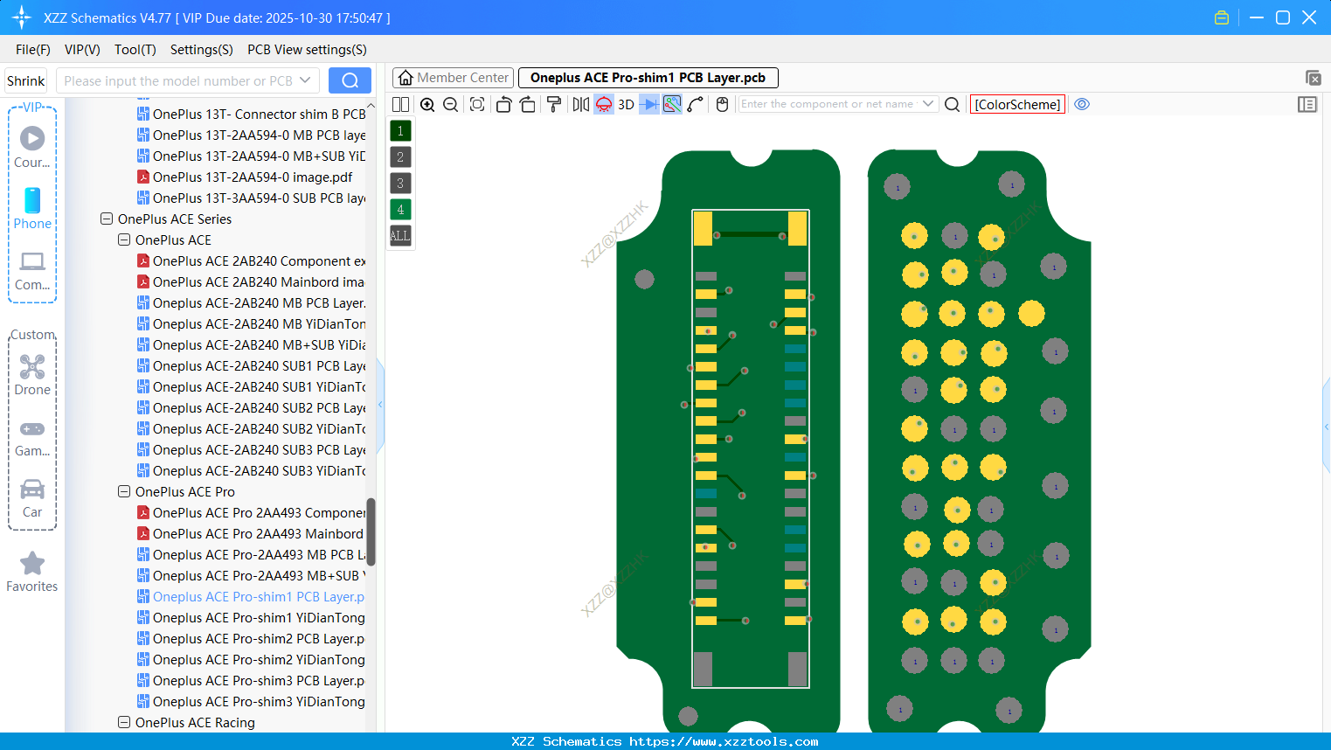1331x750 pixels.
Task: Open the PCB View settings(S) menu
Action: 307,50
